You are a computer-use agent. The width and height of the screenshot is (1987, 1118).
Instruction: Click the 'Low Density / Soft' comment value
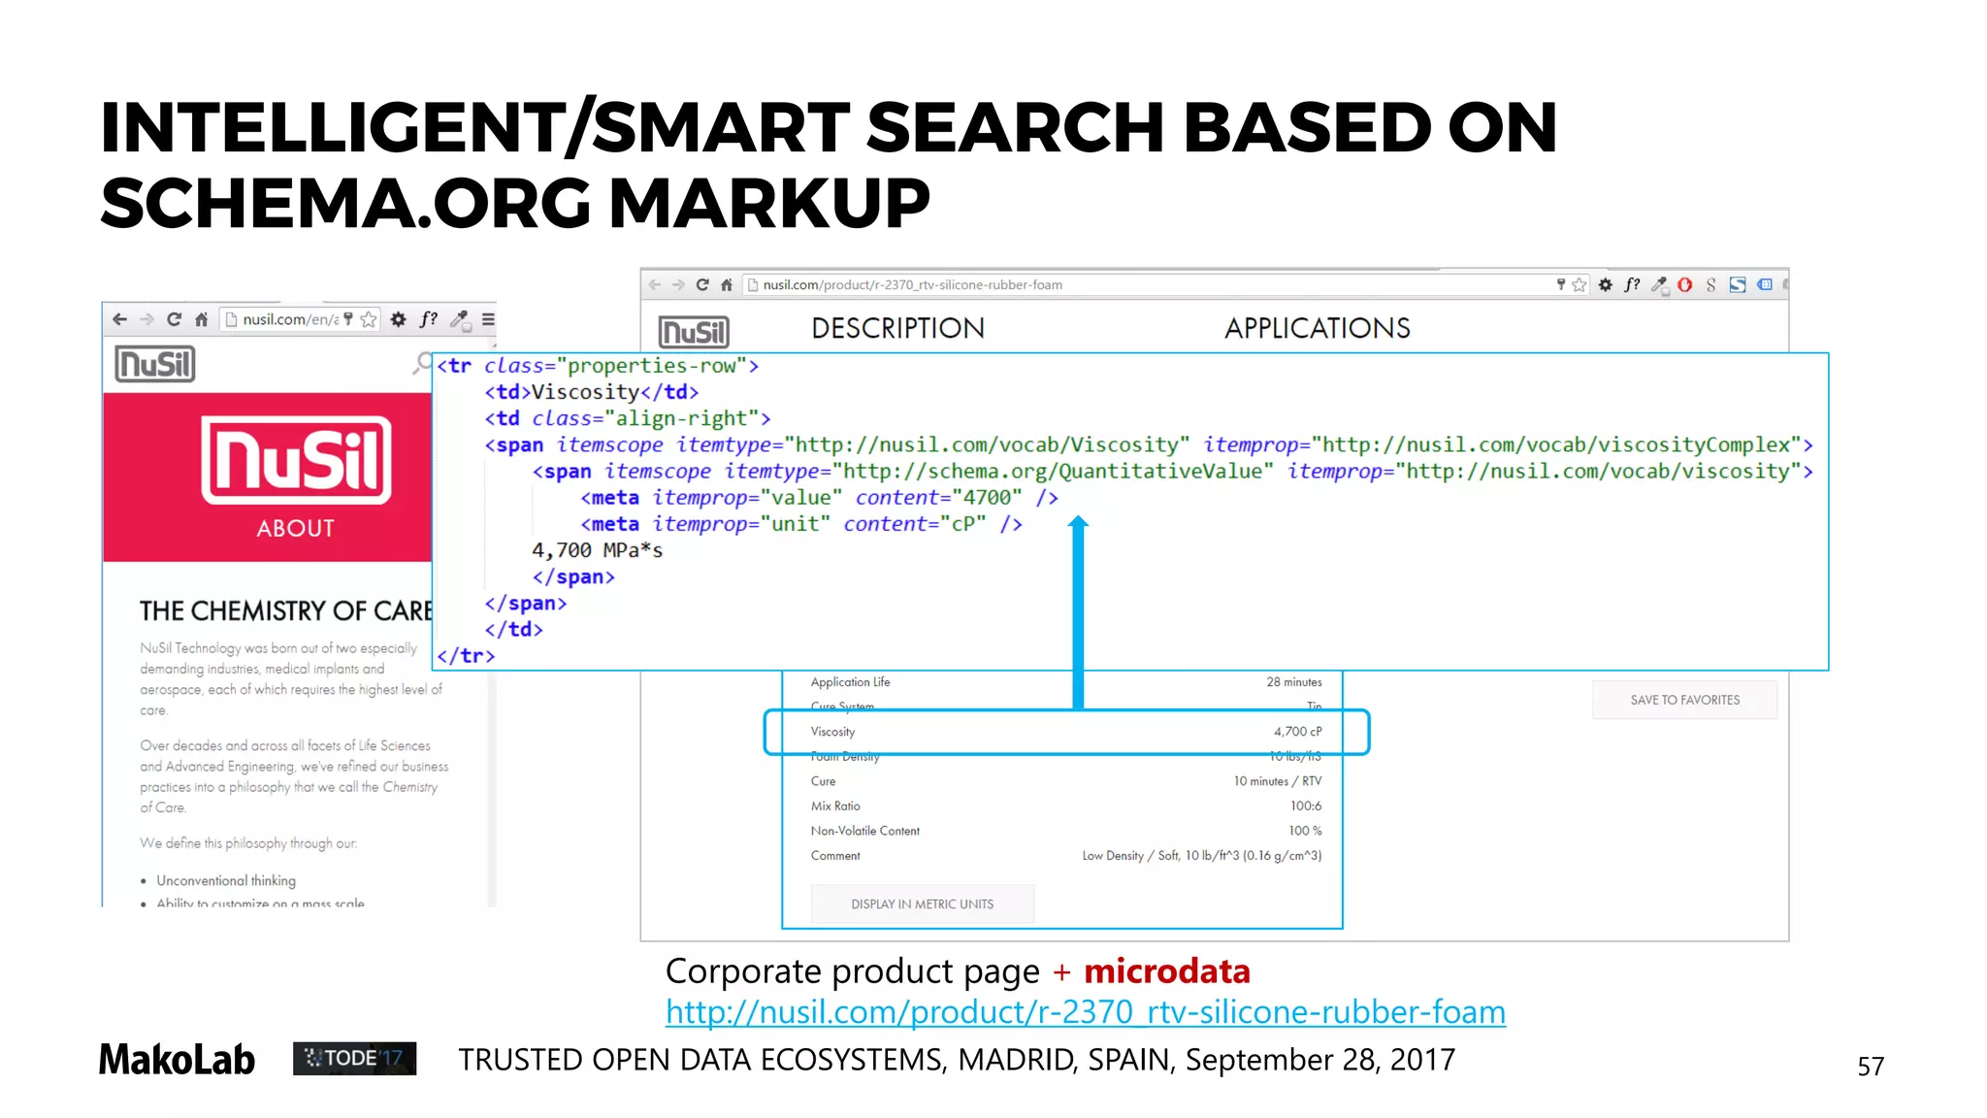pos(1202,856)
